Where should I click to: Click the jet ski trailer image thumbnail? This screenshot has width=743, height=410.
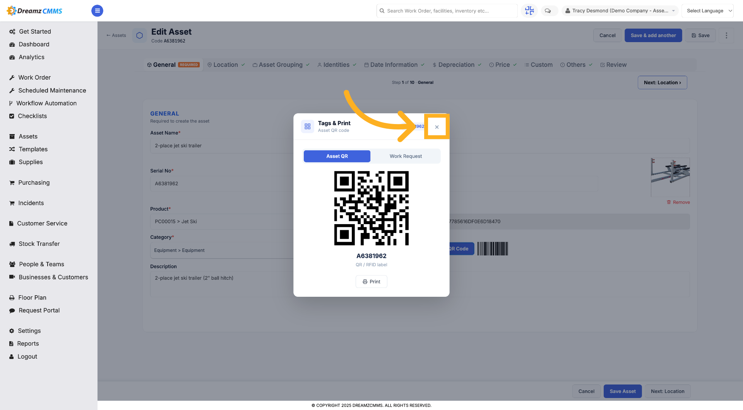(670, 177)
